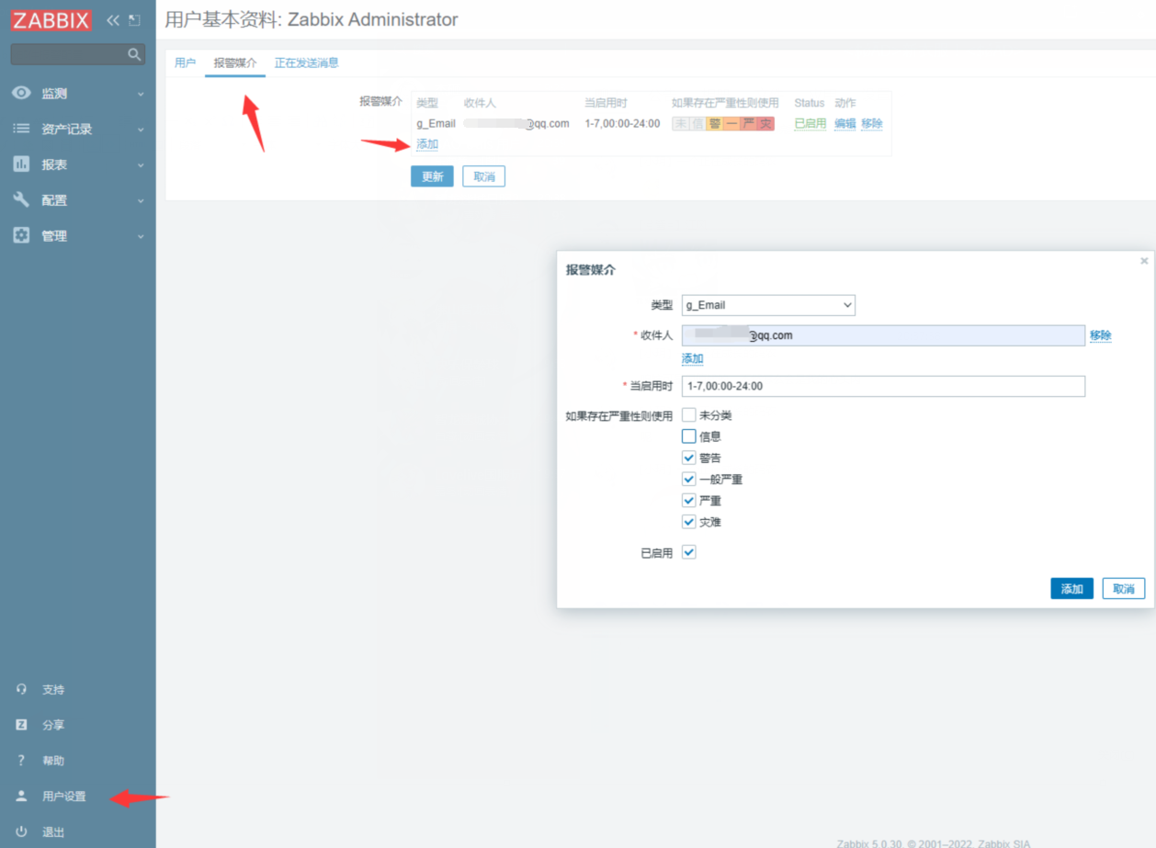Click the 收件人 email input field
The height and width of the screenshot is (848, 1156).
pos(883,335)
